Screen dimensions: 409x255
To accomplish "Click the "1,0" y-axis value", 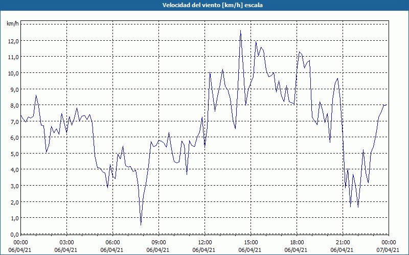I will 14,218.
